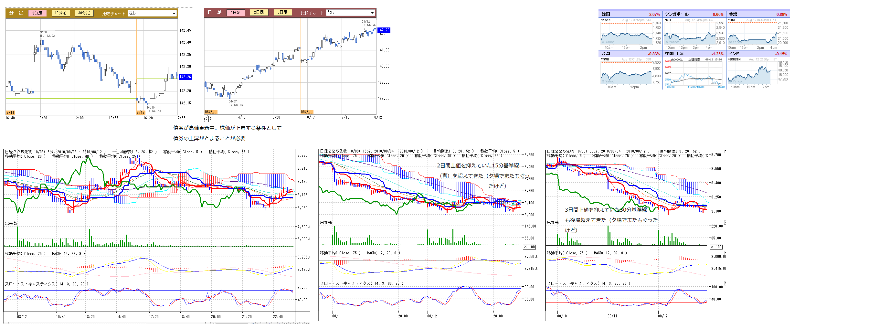The width and height of the screenshot is (879, 329).
Task: Open daily chart 比較チャート dropdown
Action: point(350,13)
